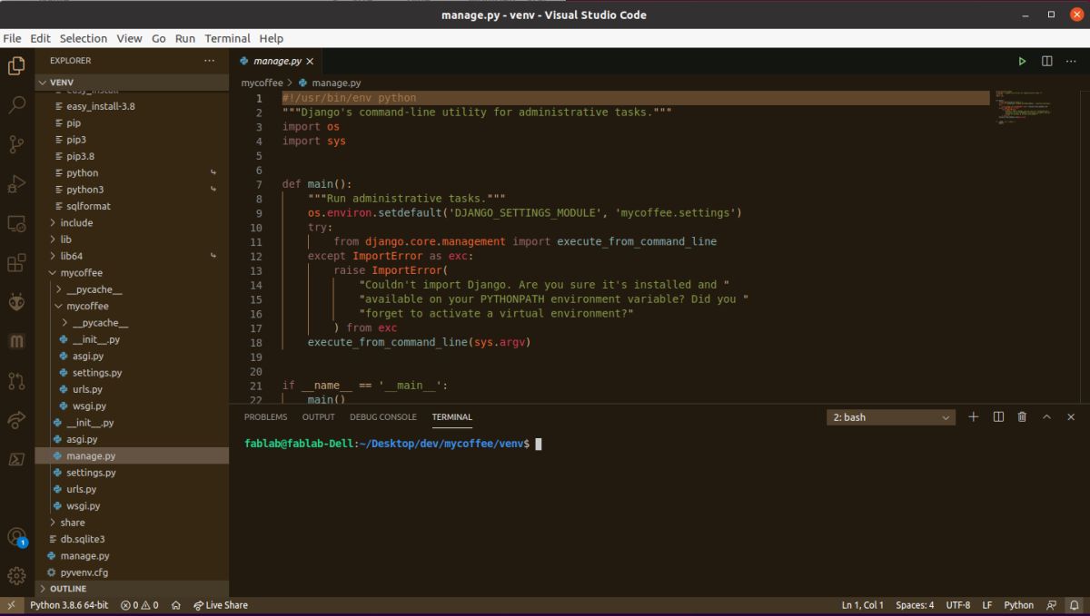Click the code minimap preview

(x=1024, y=106)
